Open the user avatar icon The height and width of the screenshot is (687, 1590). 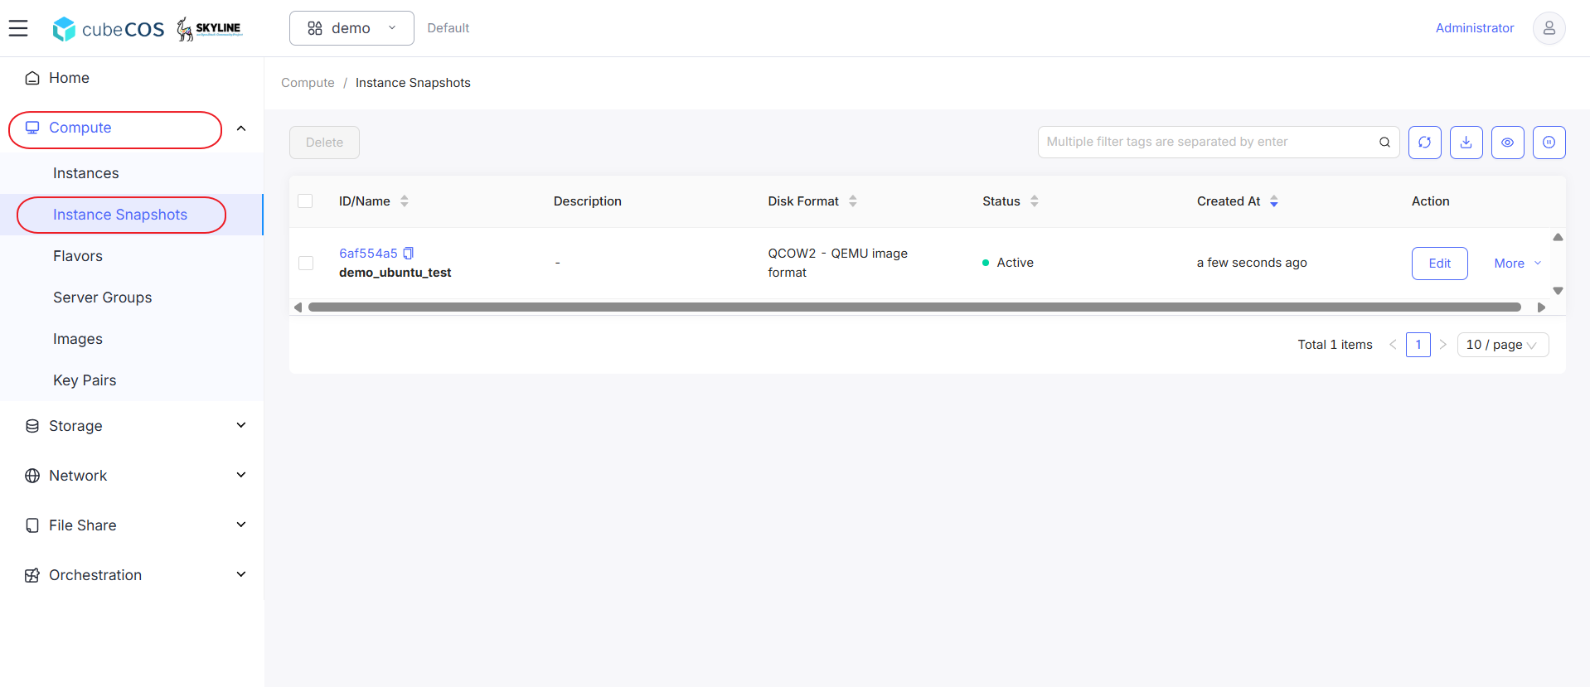1549,28
